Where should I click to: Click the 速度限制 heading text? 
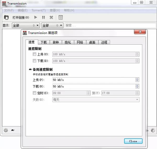[35, 49]
